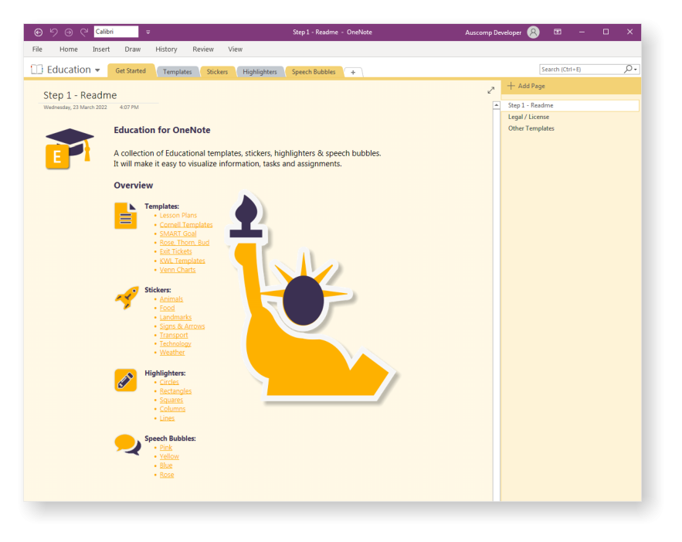This screenshot has height=542, width=682.
Task: Open the Weather stickers link
Action: coord(171,353)
